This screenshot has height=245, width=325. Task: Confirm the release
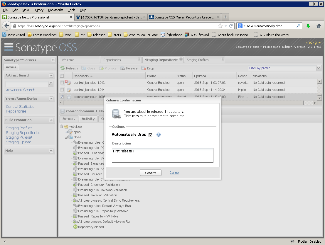(x=151, y=173)
